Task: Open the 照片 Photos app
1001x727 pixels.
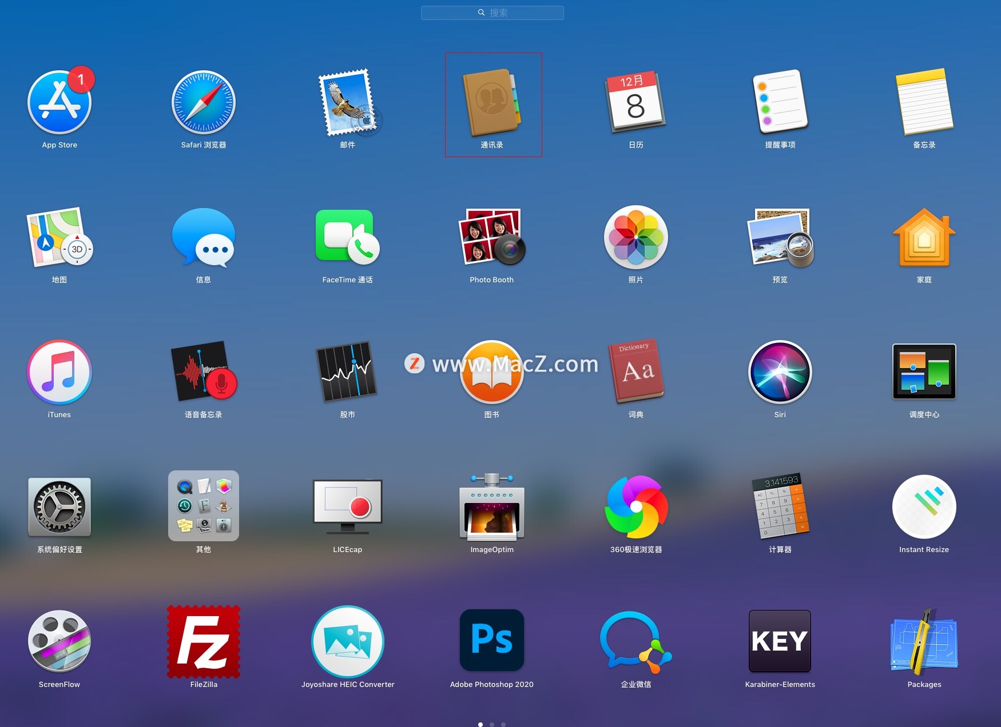Action: tap(636, 237)
